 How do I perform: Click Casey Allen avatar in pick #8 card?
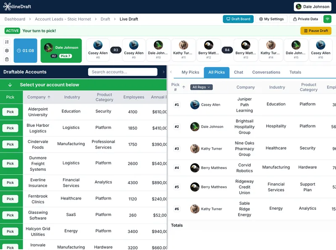point(98,45)
